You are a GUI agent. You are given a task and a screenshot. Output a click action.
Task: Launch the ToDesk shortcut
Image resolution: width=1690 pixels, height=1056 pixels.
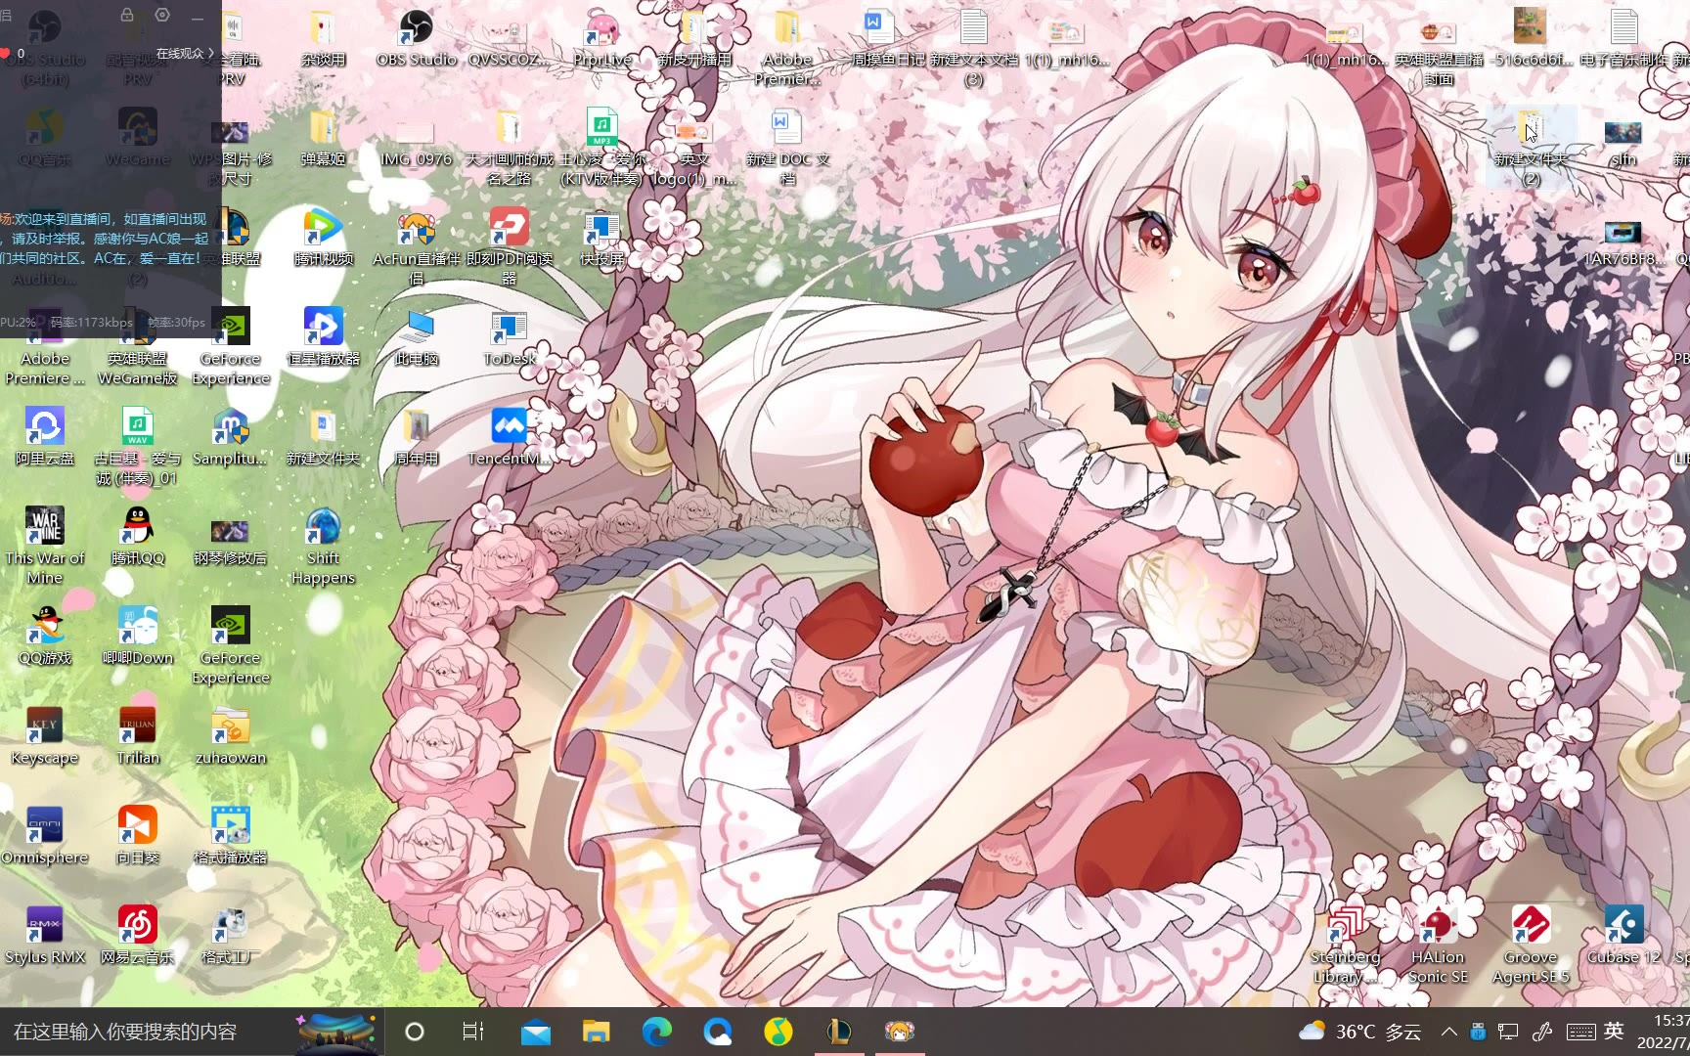coord(509,338)
